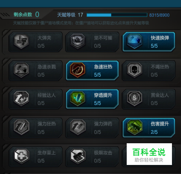Select the 伤害提升 green gun icon

pyautogui.click(x=134, y=127)
